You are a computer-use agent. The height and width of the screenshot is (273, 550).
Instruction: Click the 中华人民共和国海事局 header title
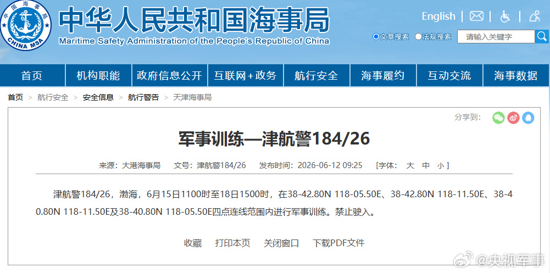(194, 20)
